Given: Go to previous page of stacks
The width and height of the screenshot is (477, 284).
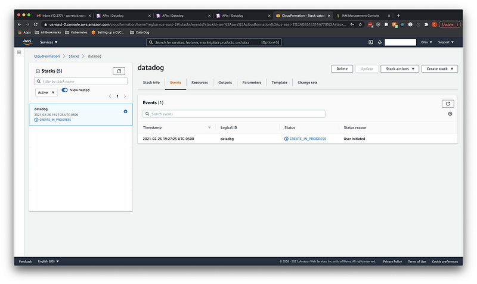Looking at the screenshot, I should click(110, 96).
